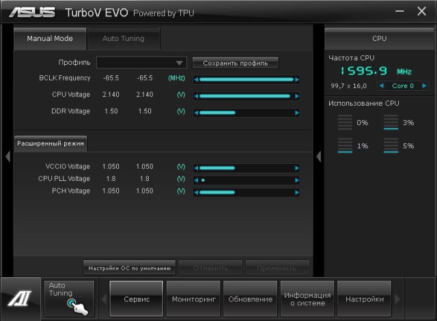Click the CPU PLL Voltage label
The image size is (437, 321).
[x=64, y=179]
